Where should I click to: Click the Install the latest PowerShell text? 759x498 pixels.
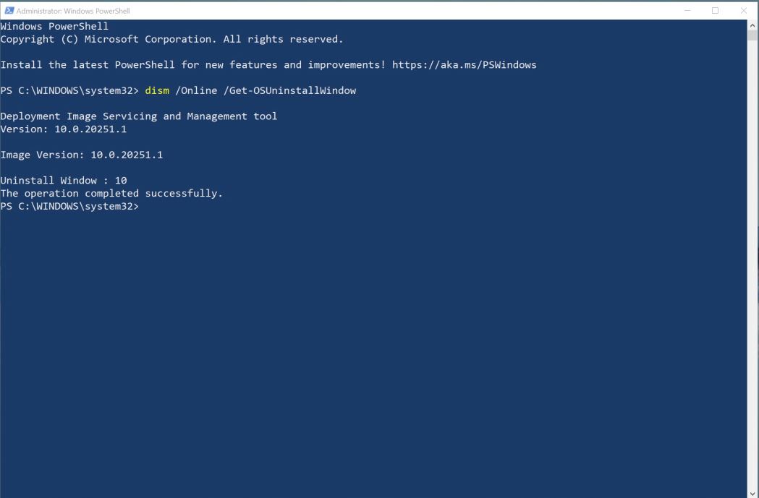[x=87, y=65]
